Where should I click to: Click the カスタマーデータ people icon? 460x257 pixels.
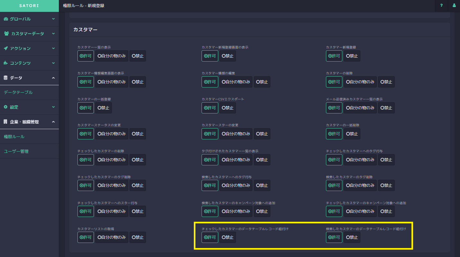click(x=6, y=34)
